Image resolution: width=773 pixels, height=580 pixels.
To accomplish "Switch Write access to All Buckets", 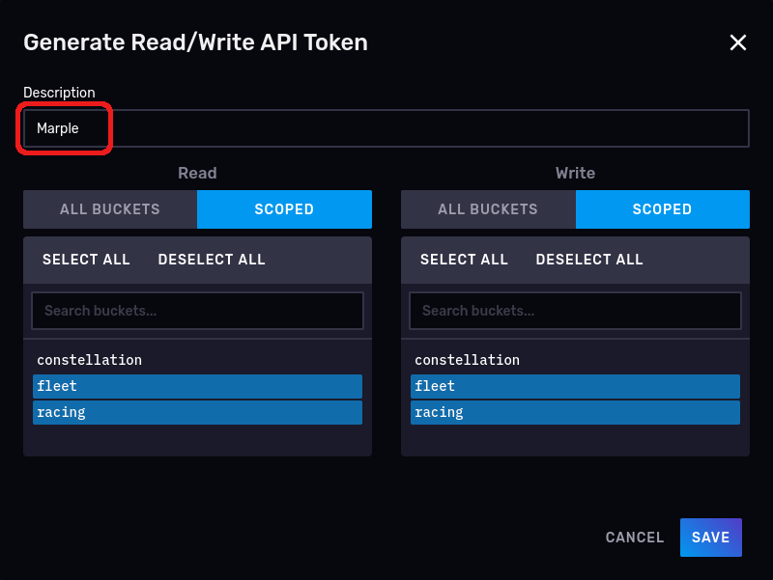I will [488, 209].
